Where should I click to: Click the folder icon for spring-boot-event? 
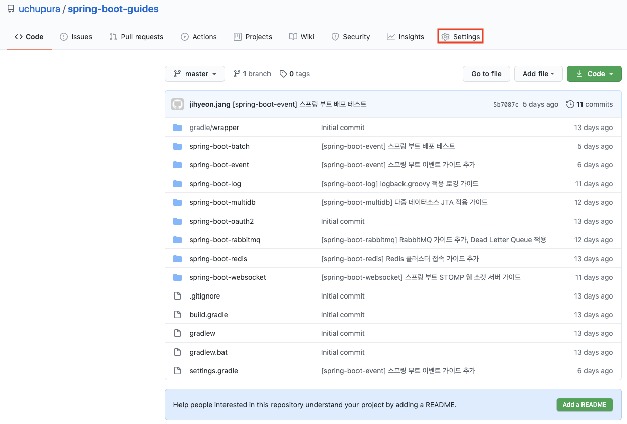(177, 165)
